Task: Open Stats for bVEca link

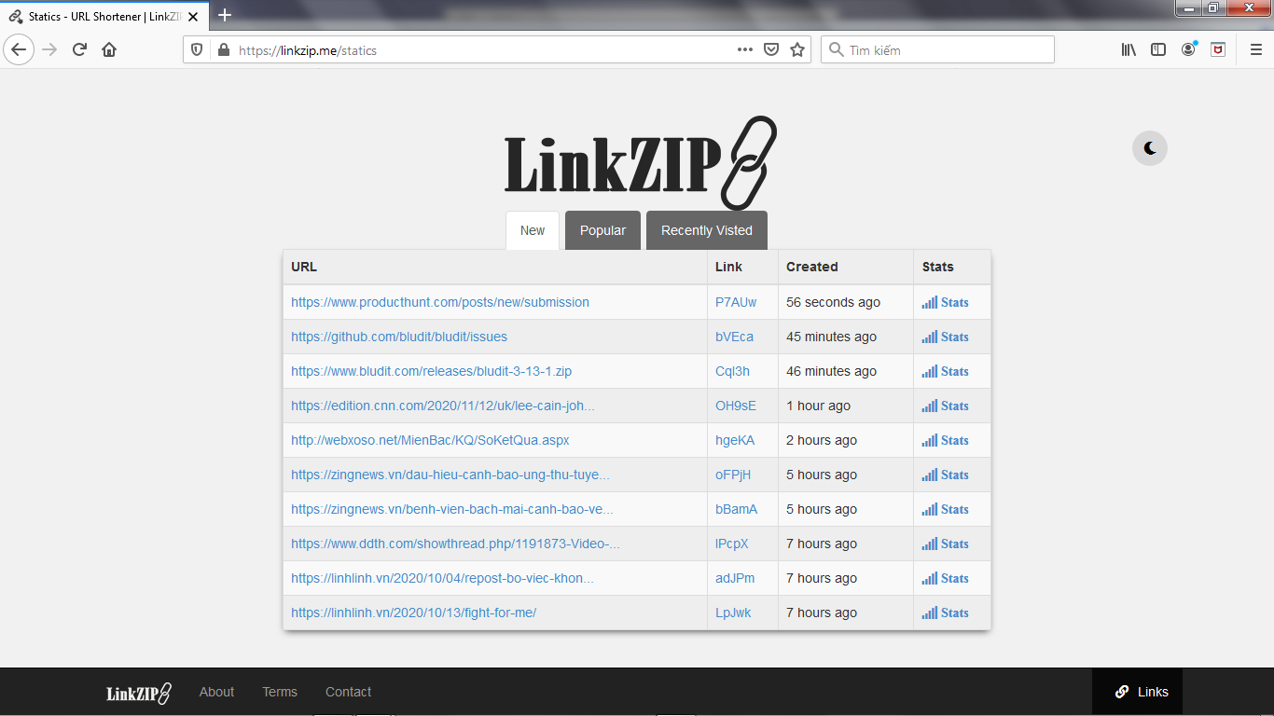Action: coord(946,337)
